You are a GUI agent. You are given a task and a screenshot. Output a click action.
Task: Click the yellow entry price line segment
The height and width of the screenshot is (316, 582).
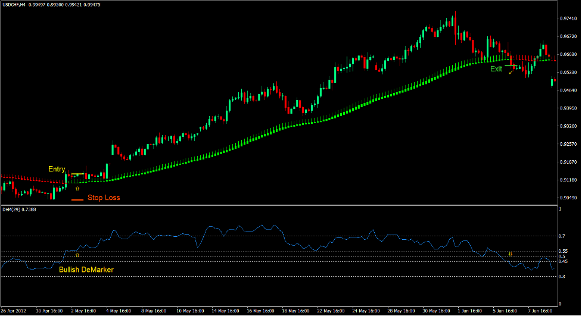point(77,174)
